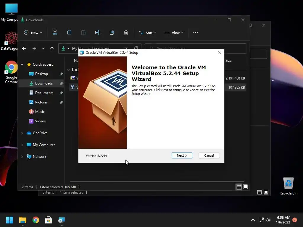This screenshot has width=303, height=227.
Task: Select Desktop in Quick access
Action: tap(41, 74)
